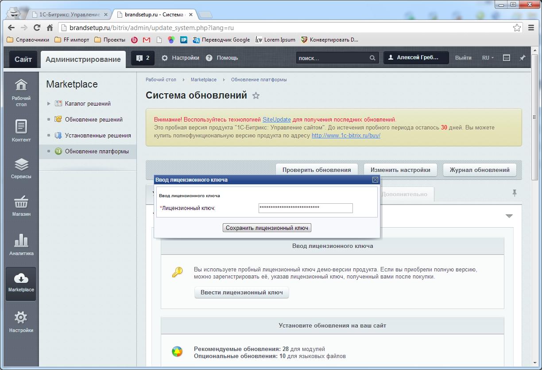Pin the tabs panel pushpin
Image resolution: width=542 pixels, height=370 pixels.
[x=515, y=193]
